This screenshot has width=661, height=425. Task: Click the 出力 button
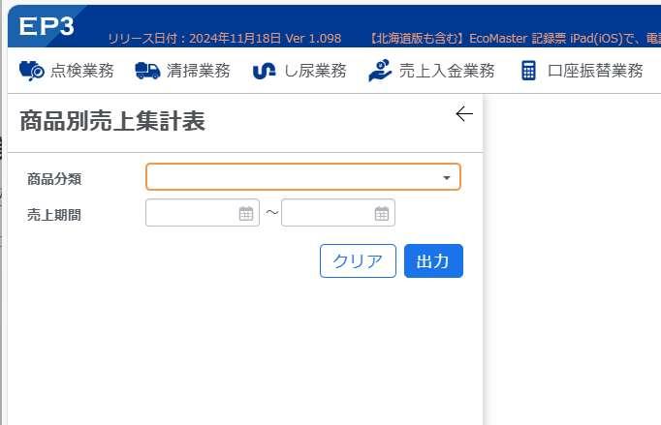point(433,261)
